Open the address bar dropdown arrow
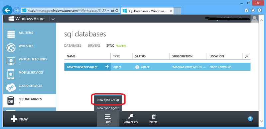266x129 pixels. [108, 11]
